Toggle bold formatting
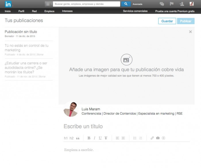 [89, 138]
